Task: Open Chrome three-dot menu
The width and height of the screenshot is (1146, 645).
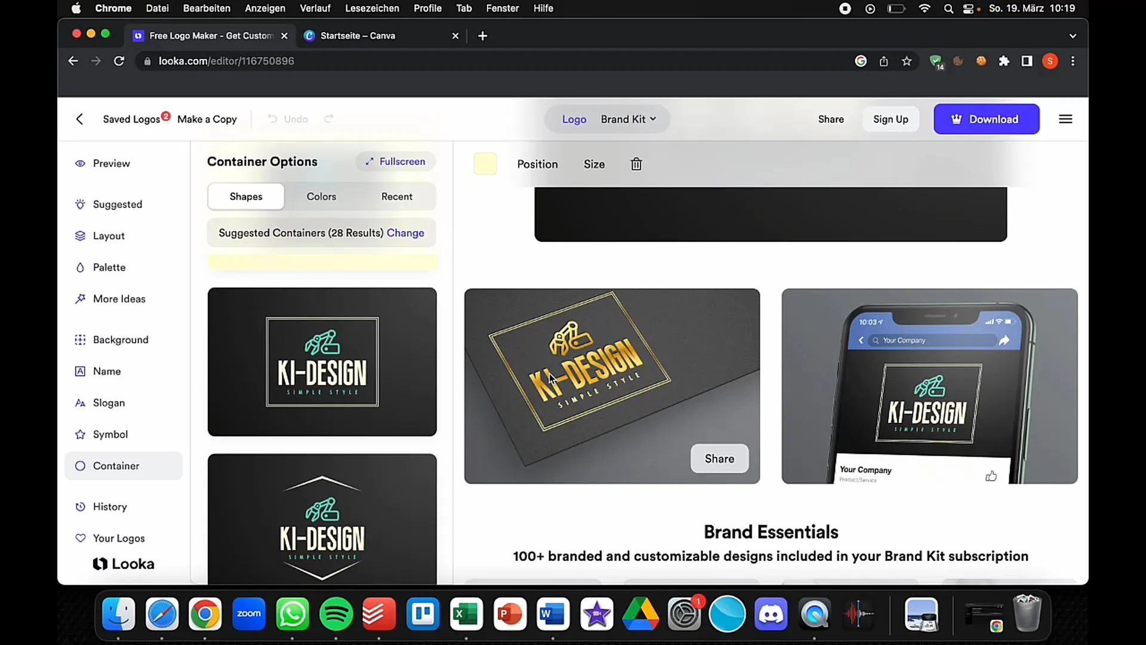Action: 1073,61
